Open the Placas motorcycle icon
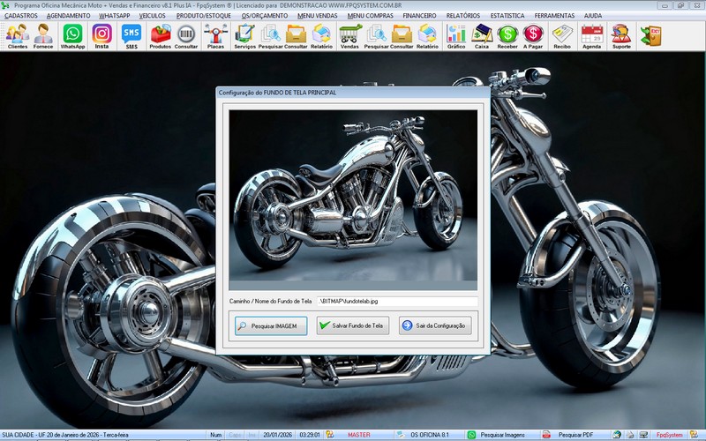Screen dimensions: 706x441 (x=215, y=36)
